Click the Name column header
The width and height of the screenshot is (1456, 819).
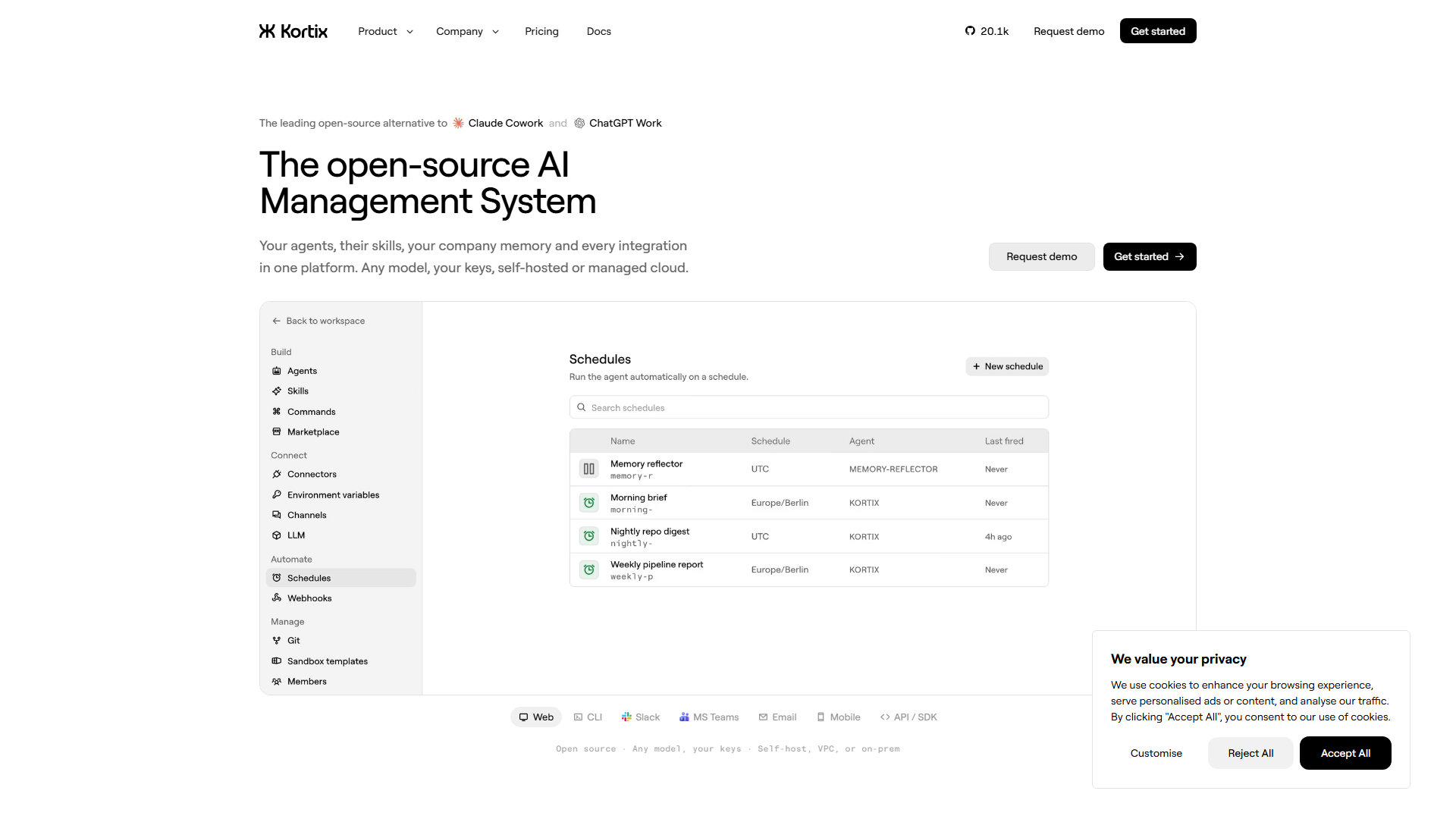point(623,441)
